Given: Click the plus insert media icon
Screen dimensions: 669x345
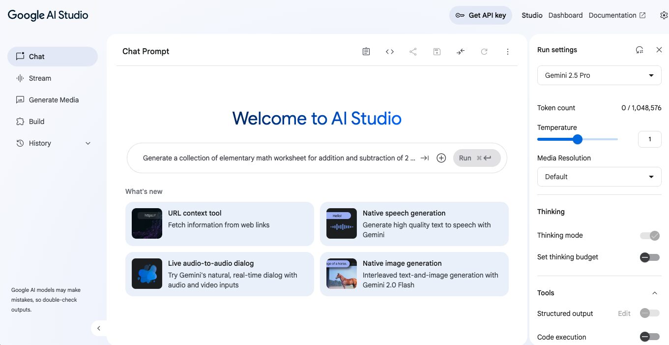Looking at the screenshot, I should click(441, 158).
